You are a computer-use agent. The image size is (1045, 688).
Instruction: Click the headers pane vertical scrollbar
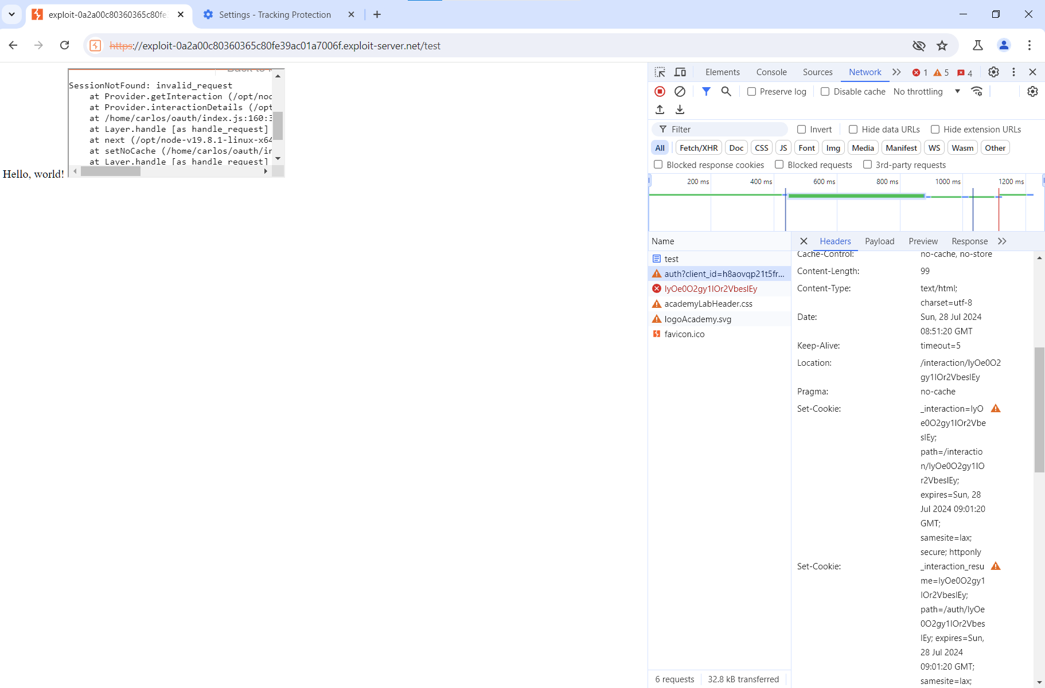[x=1039, y=409]
